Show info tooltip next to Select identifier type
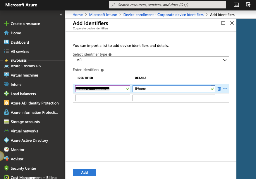256x179 pixels. pyautogui.click(x=110, y=55)
